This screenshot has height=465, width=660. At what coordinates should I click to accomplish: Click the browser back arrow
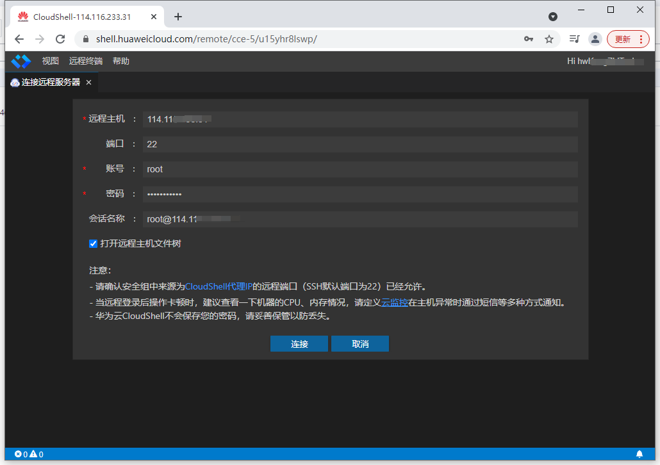19,39
